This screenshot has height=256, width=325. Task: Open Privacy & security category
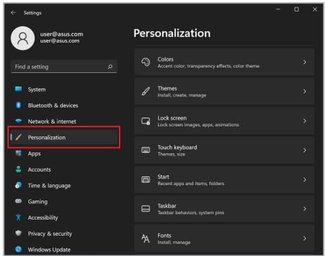pyautogui.click(x=64, y=234)
